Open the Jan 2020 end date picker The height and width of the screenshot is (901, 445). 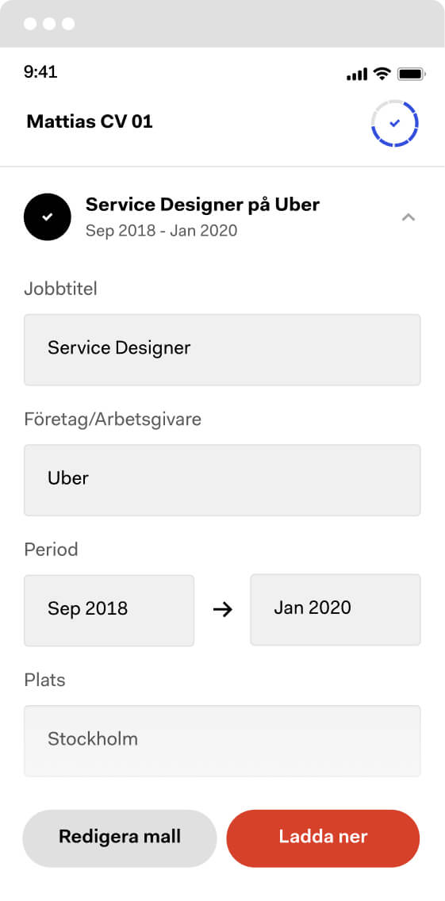(336, 610)
